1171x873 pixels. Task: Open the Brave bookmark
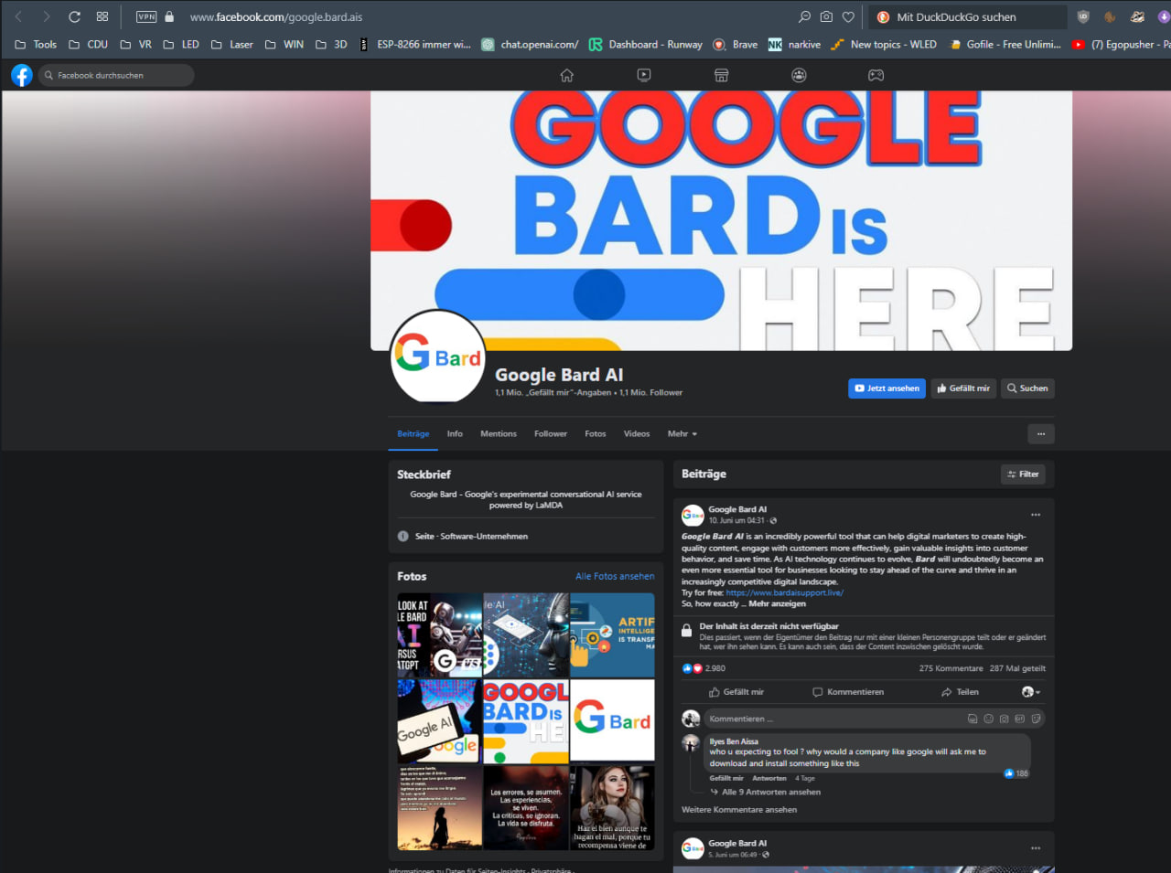736,44
